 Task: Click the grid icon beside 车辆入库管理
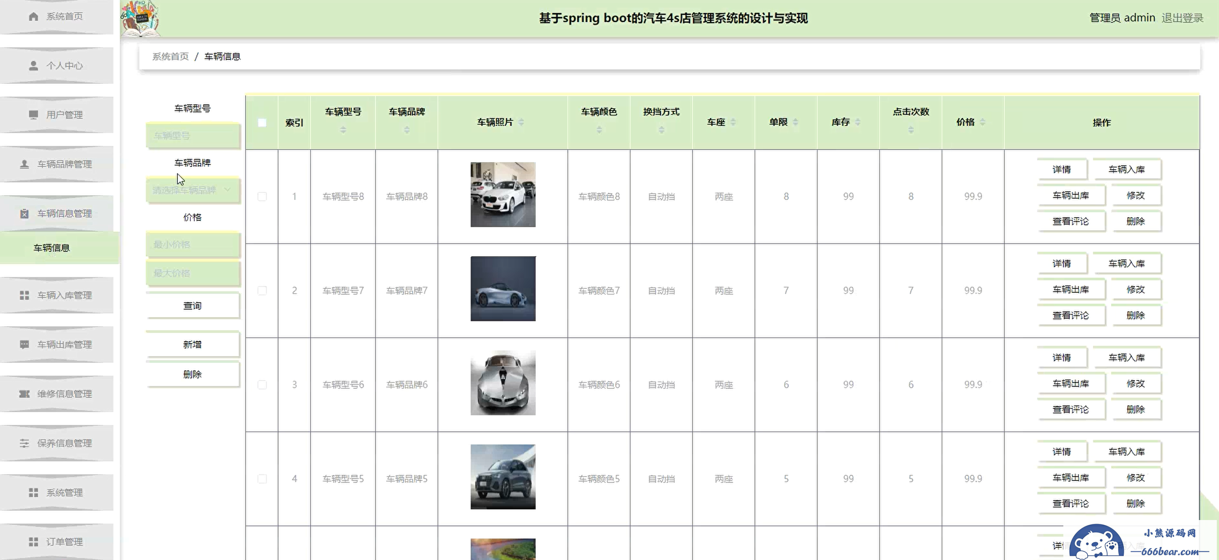pyautogui.click(x=25, y=295)
